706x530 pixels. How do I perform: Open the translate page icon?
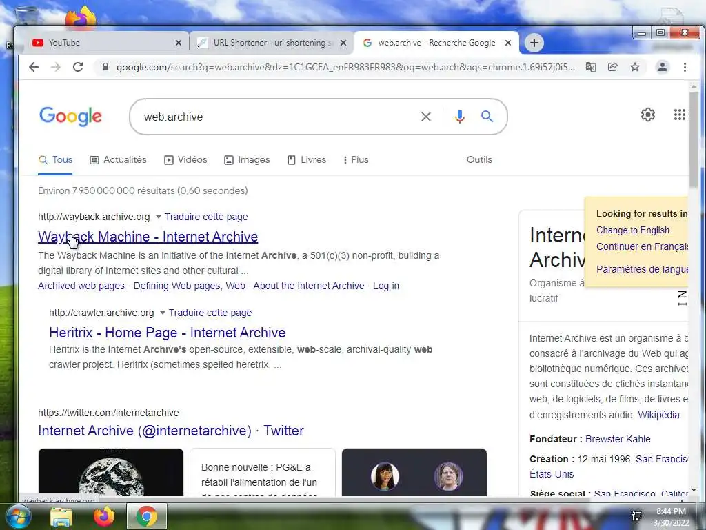(x=590, y=67)
